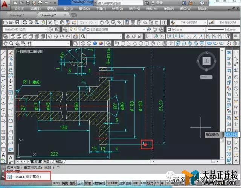Activate the Pan hand tool in standard toolbar
The width and height of the screenshot is (241, 188).
click(101, 23)
